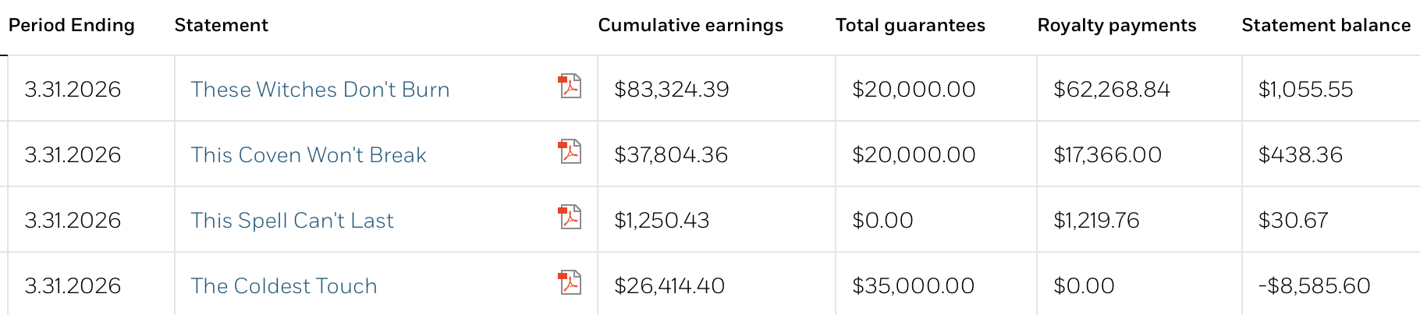
Task: Select the Total guarantees column header
Action: click(x=911, y=26)
